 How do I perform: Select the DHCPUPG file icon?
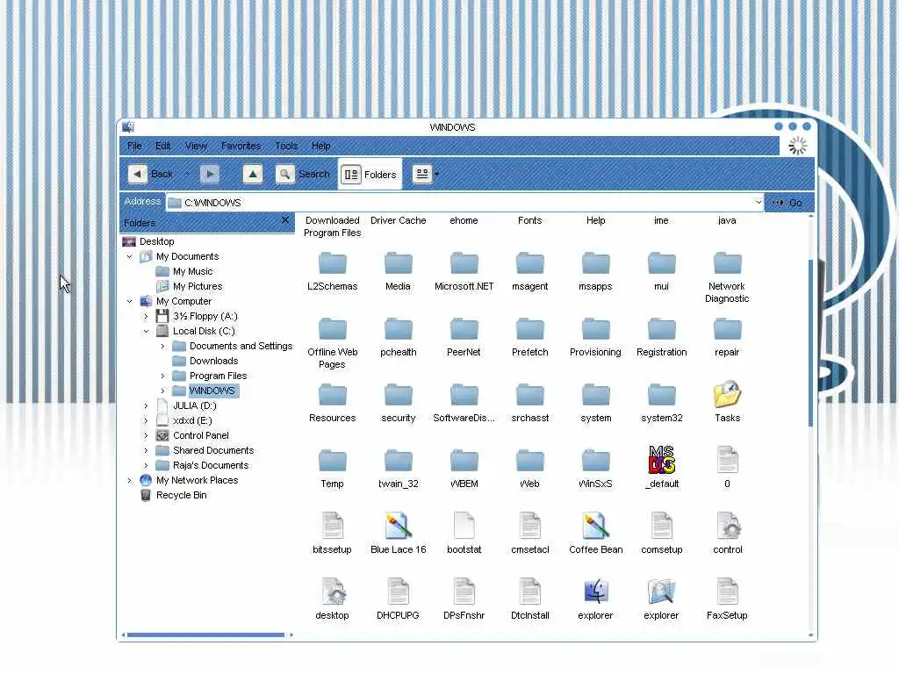398,592
